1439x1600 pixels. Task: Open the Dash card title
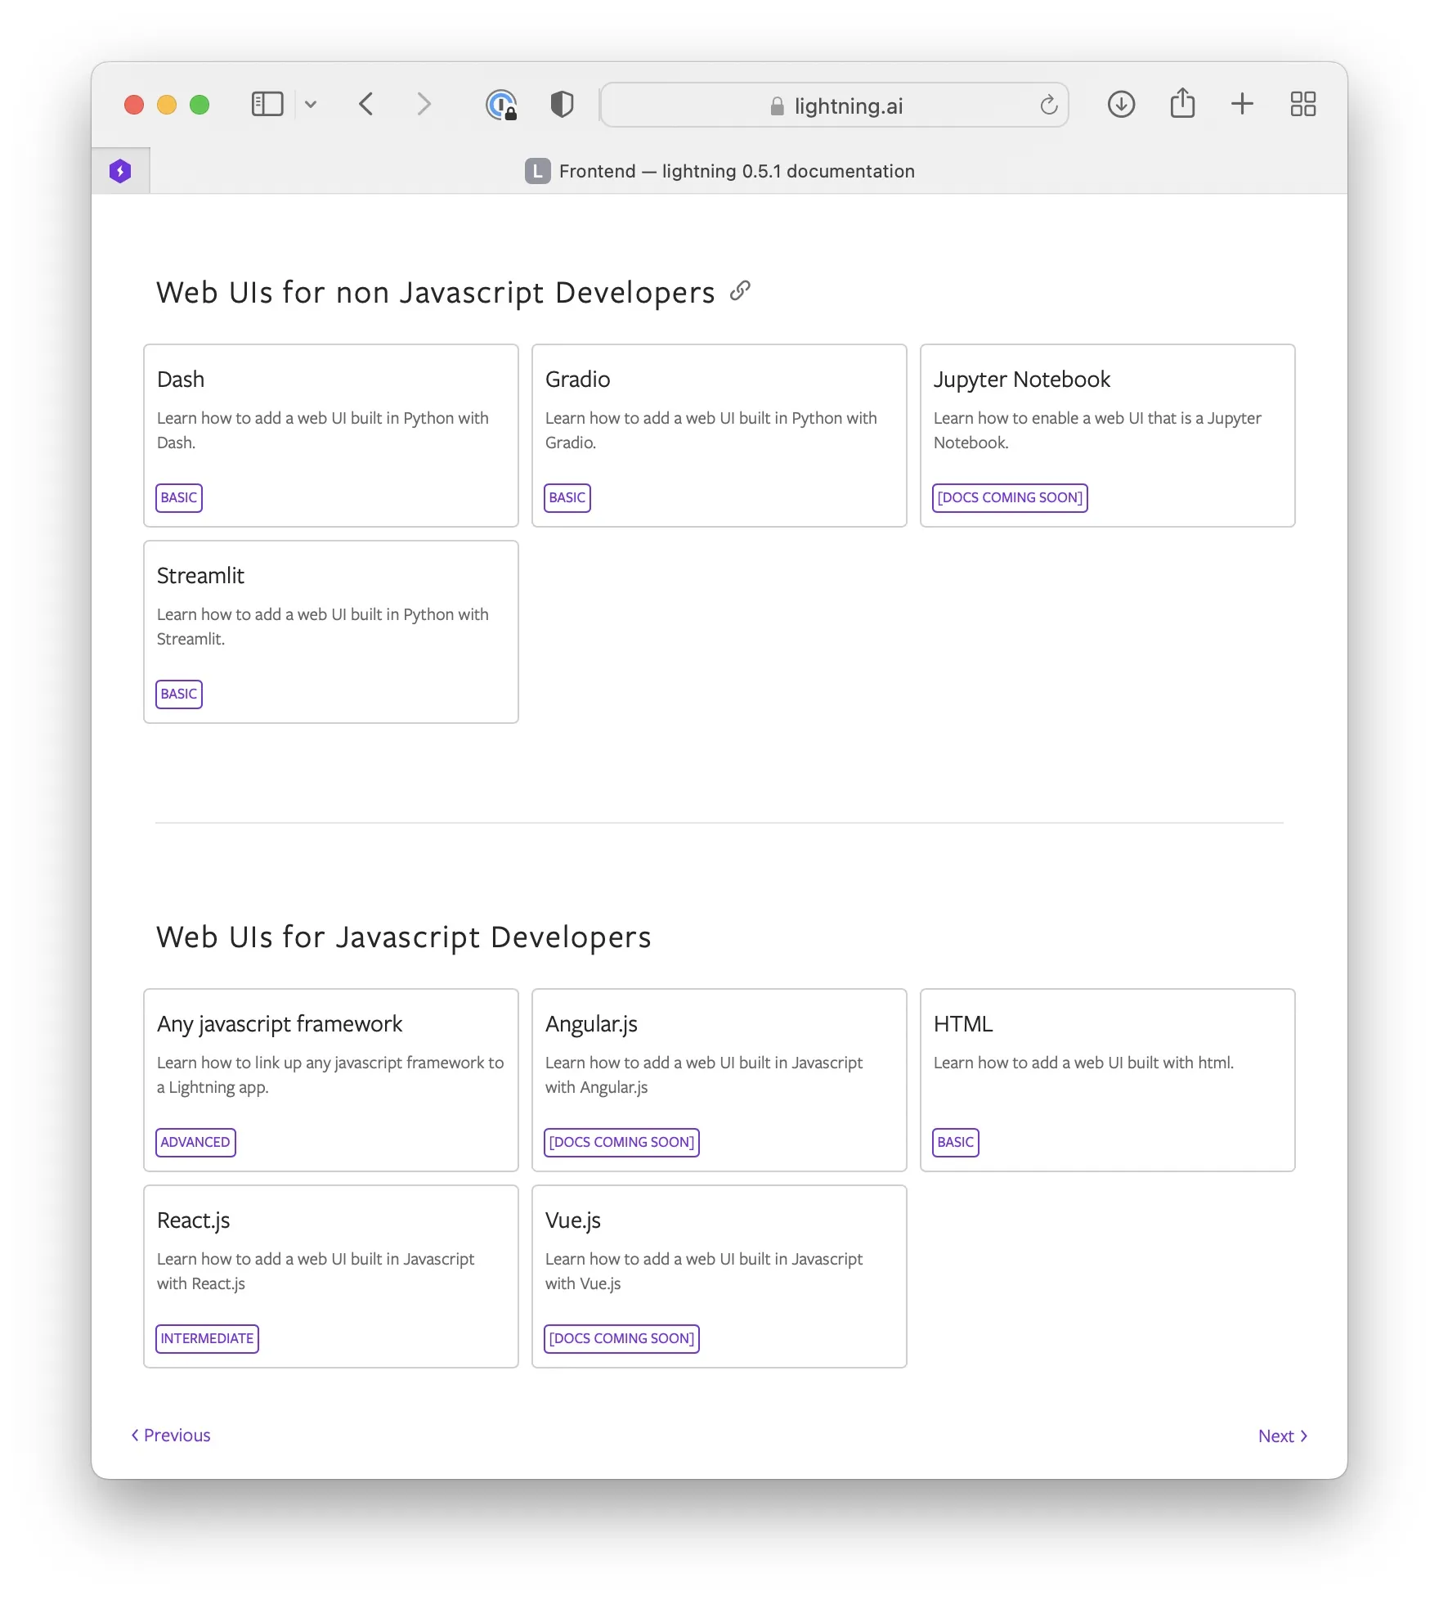click(181, 380)
